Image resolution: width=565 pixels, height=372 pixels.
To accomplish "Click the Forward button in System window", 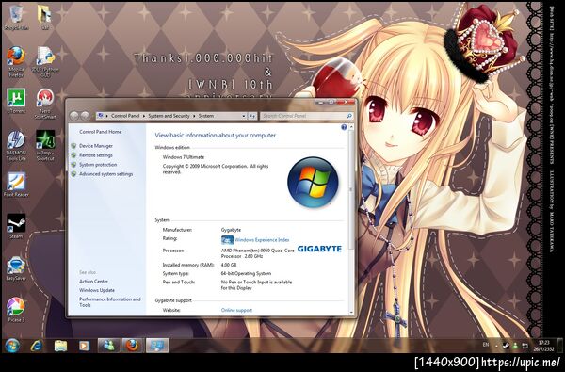I will coord(86,116).
